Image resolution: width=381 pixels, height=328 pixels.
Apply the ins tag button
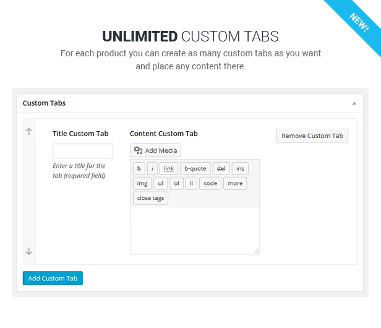240,168
